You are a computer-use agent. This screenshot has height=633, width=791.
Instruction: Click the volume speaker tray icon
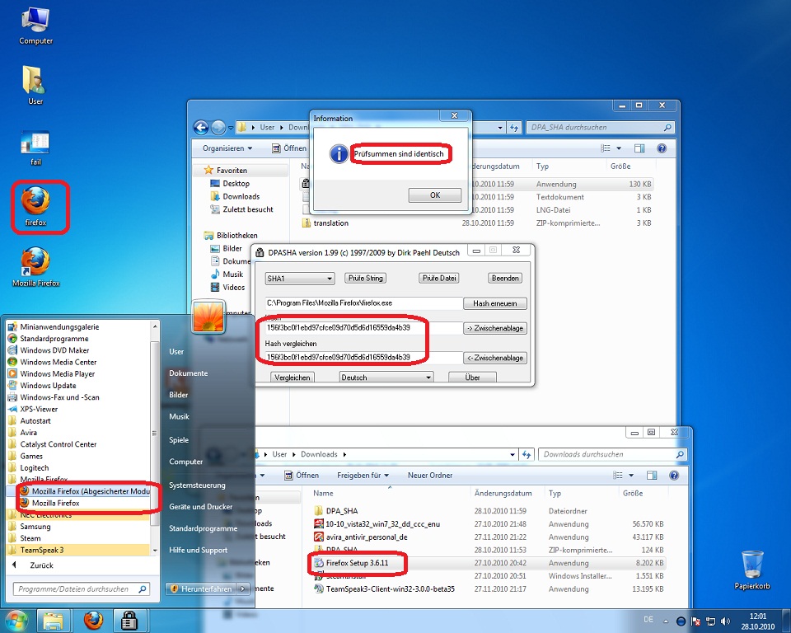pos(725,621)
